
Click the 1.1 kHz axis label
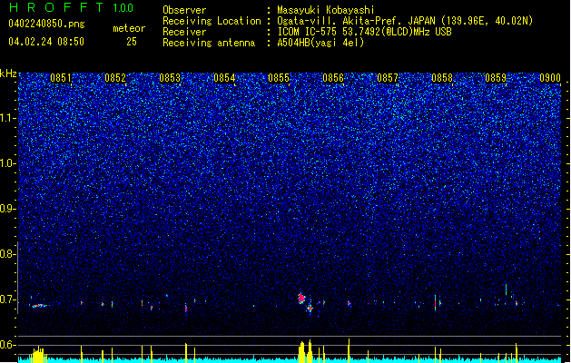coord(8,118)
